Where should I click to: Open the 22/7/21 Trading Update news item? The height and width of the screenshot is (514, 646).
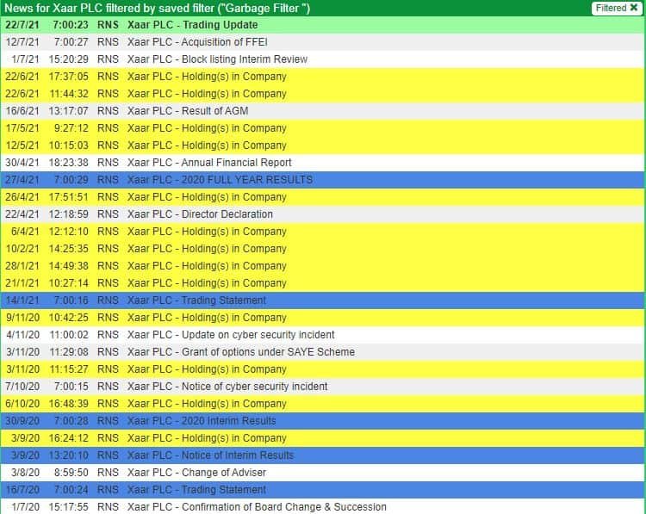click(323, 25)
